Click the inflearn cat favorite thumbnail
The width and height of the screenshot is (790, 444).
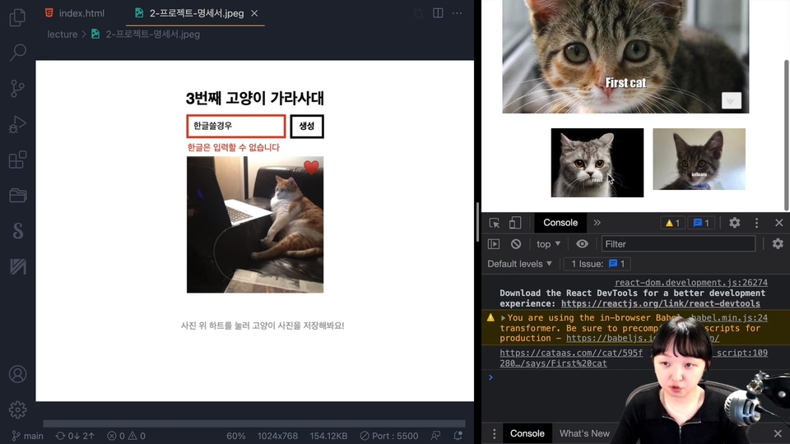coord(699,159)
